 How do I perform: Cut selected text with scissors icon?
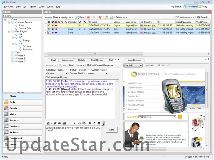click(74, 123)
